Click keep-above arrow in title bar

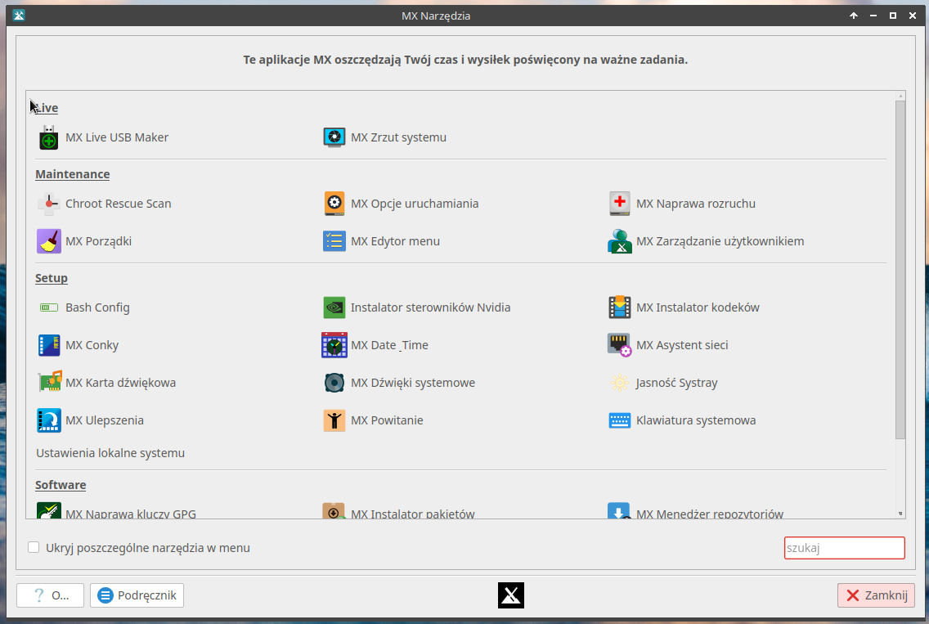pyautogui.click(x=854, y=16)
